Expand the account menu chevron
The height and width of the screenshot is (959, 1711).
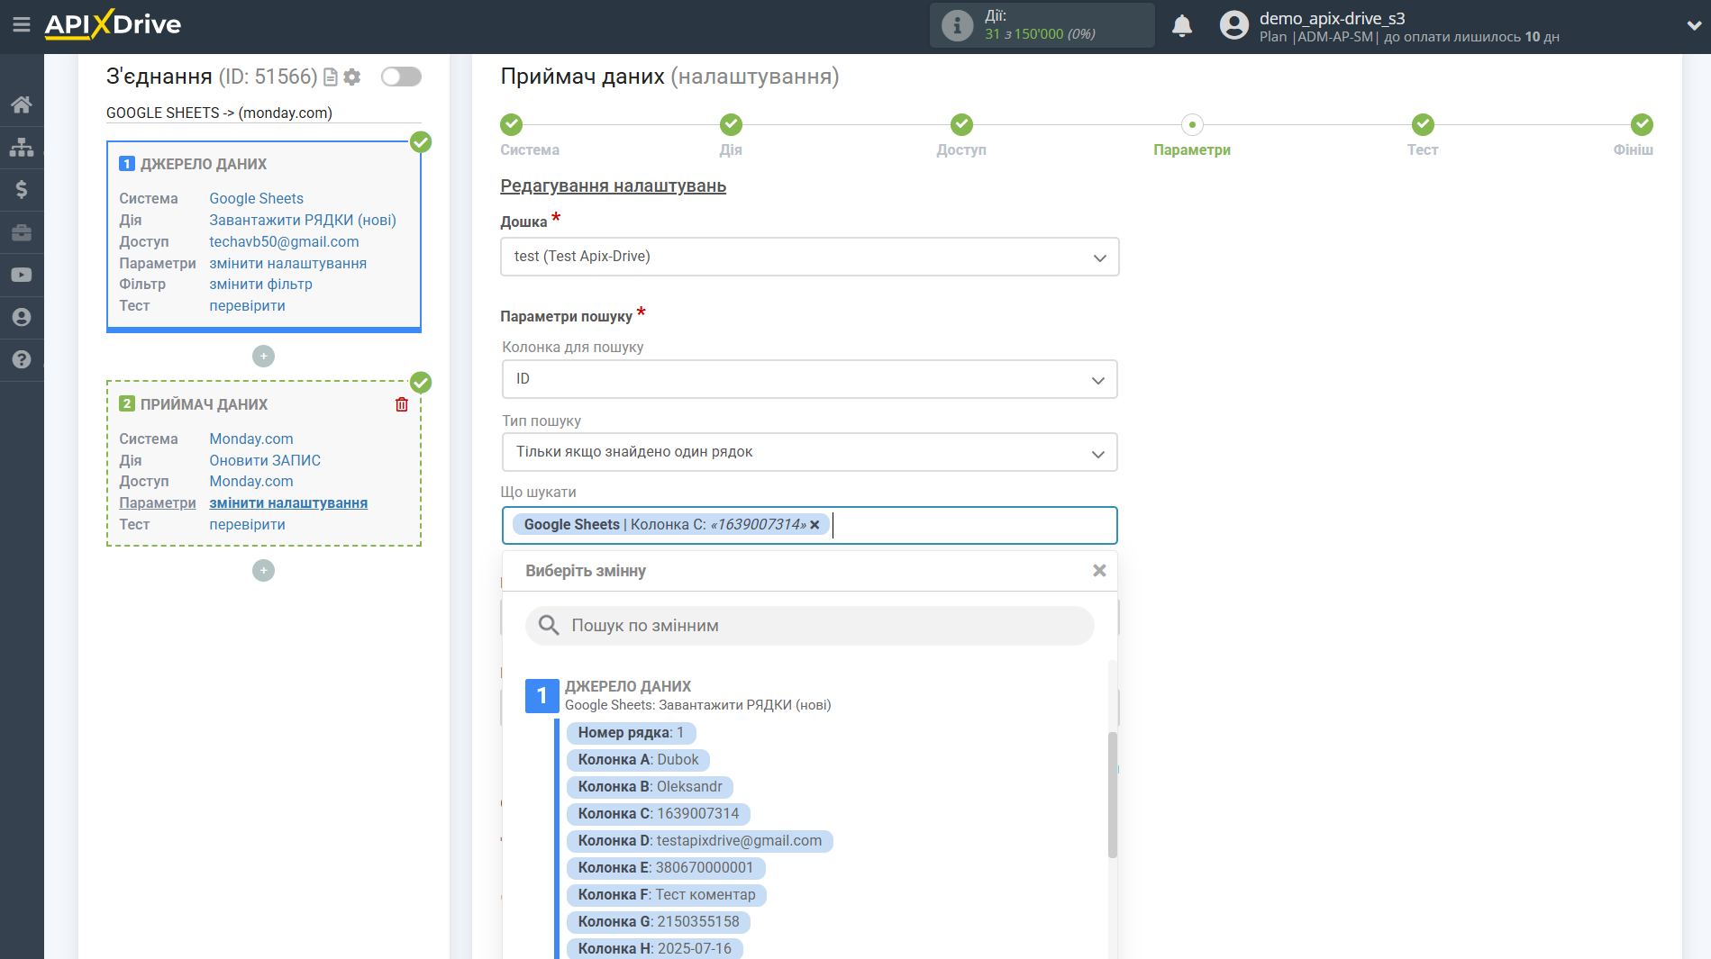[x=1693, y=26]
